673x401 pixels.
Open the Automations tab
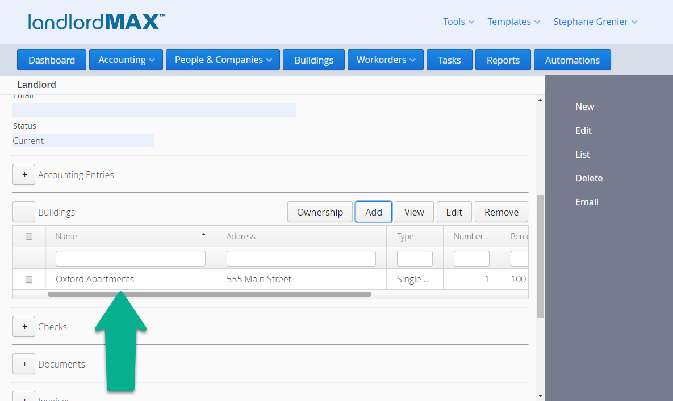pyautogui.click(x=572, y=60)
